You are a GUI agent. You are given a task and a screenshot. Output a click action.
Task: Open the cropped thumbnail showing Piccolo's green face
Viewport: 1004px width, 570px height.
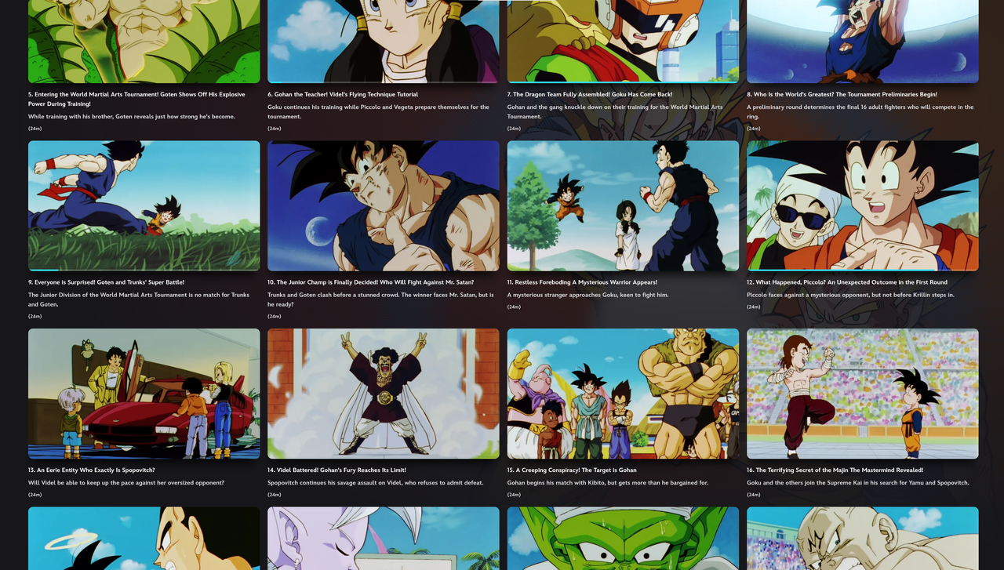623,539
